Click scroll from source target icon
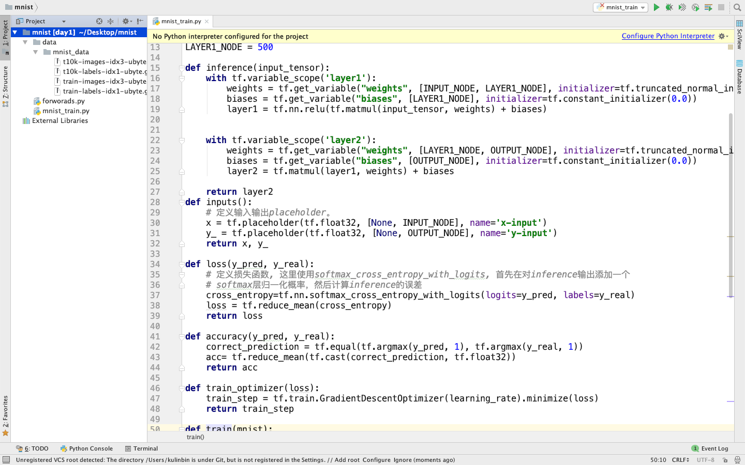Screen dimensions: 745x465 tap(99, 21)
